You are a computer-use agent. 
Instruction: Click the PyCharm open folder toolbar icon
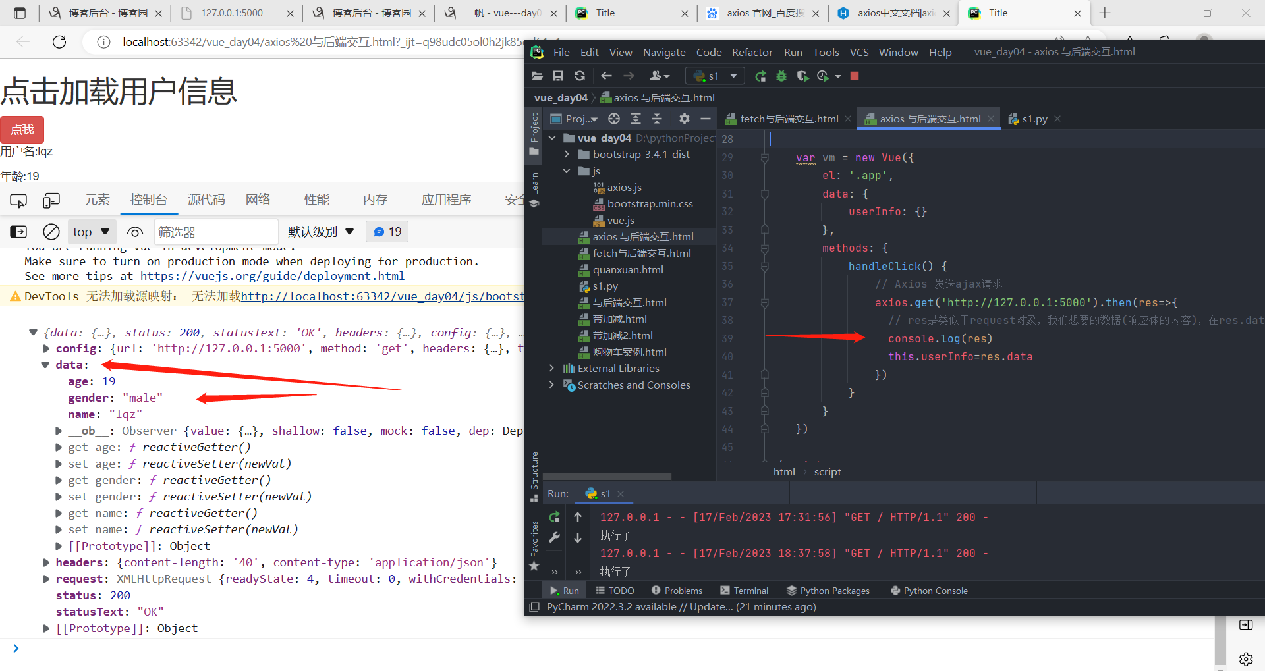tap(537, 76)
